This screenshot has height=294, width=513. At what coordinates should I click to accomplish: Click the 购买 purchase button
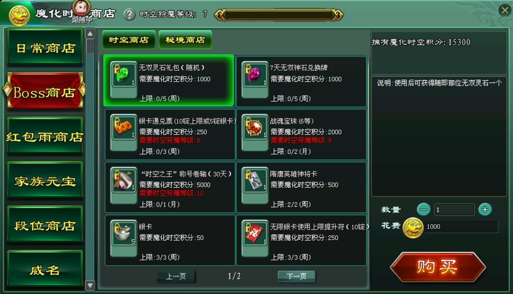coord(438,267)
